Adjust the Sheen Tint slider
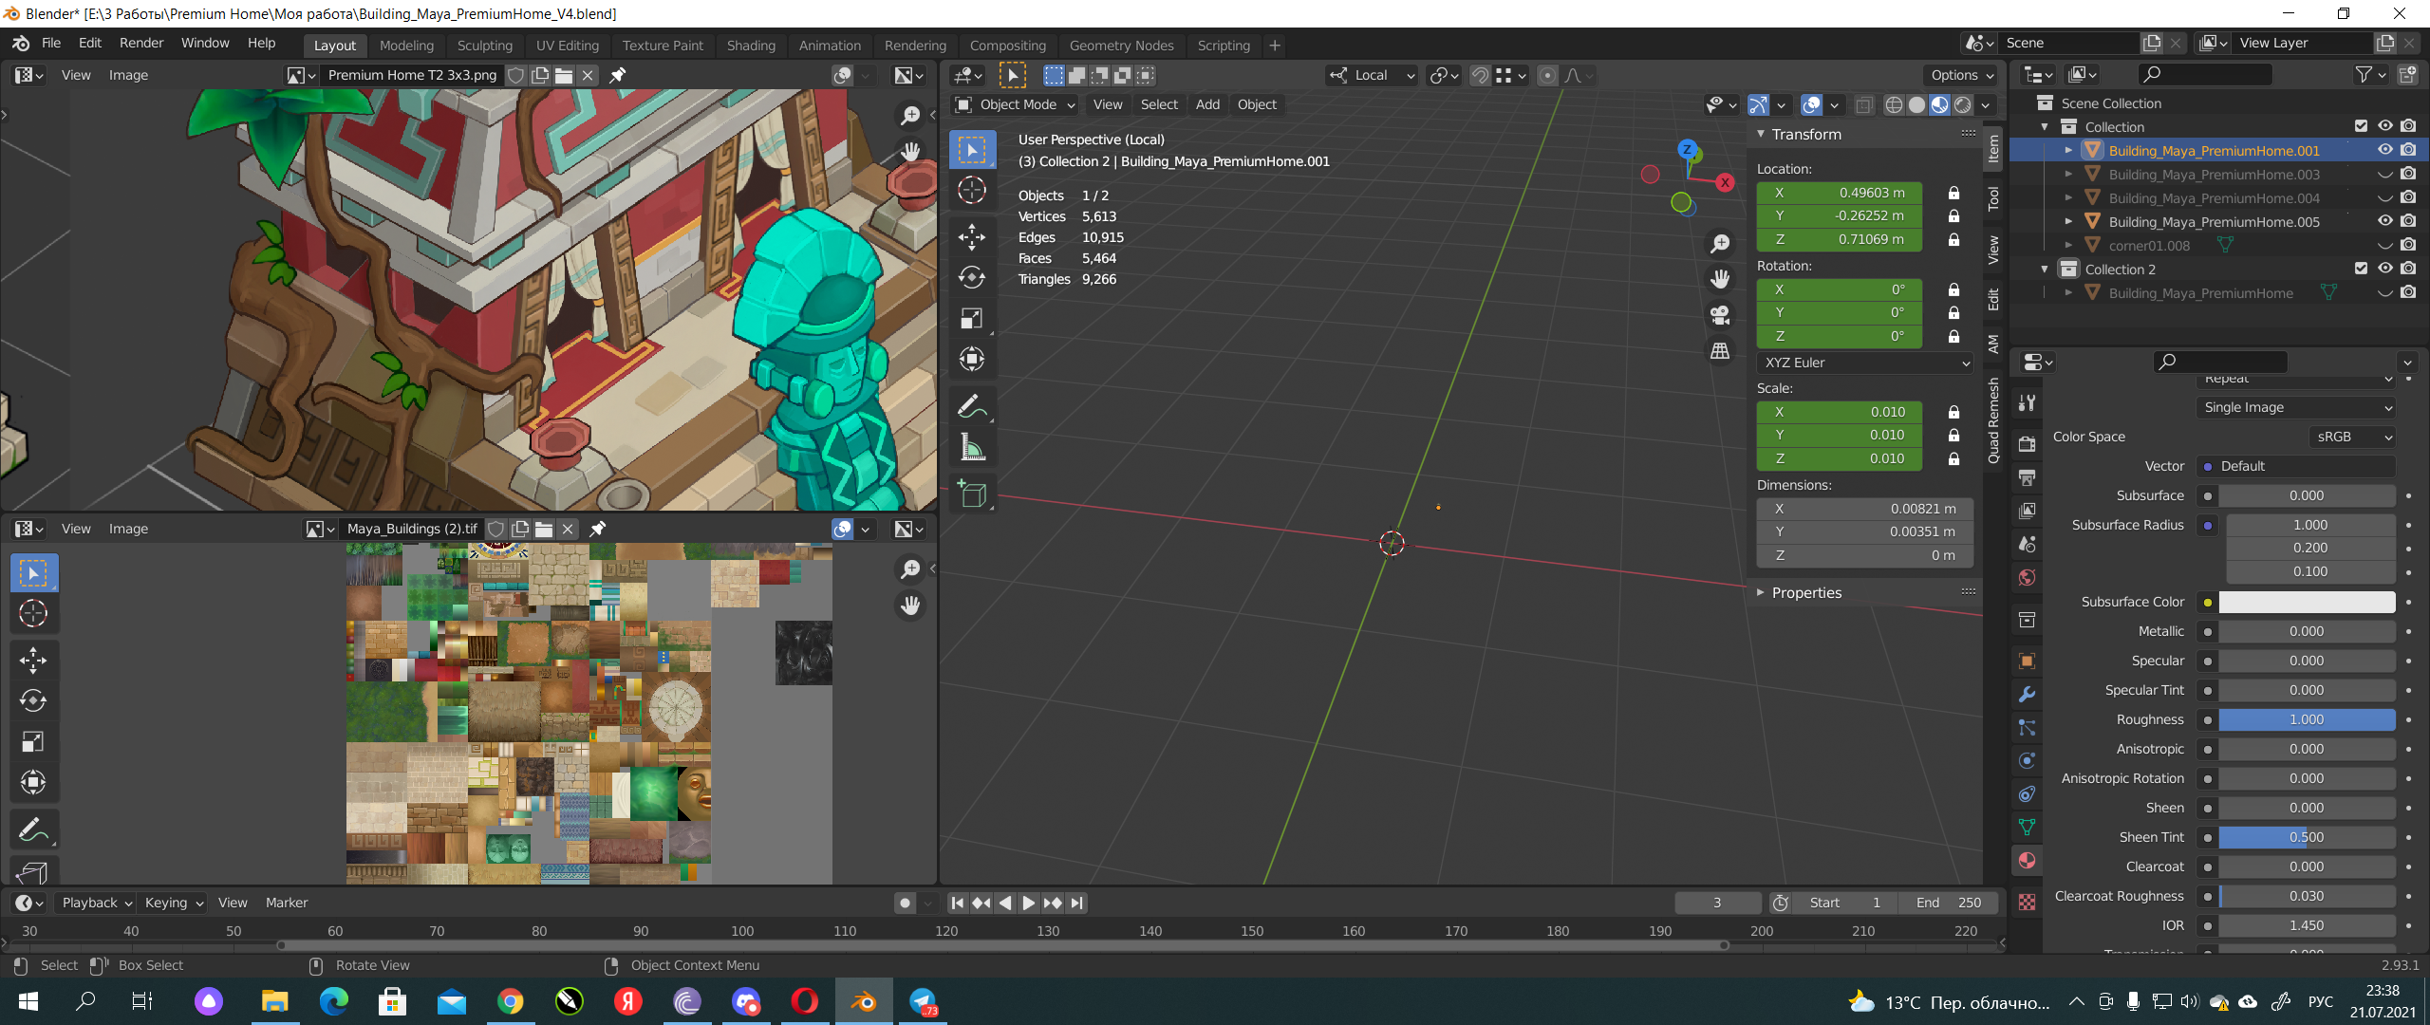This screenshot has width=2430, height=1025. pyautogui.click(x=2307, y=837)
